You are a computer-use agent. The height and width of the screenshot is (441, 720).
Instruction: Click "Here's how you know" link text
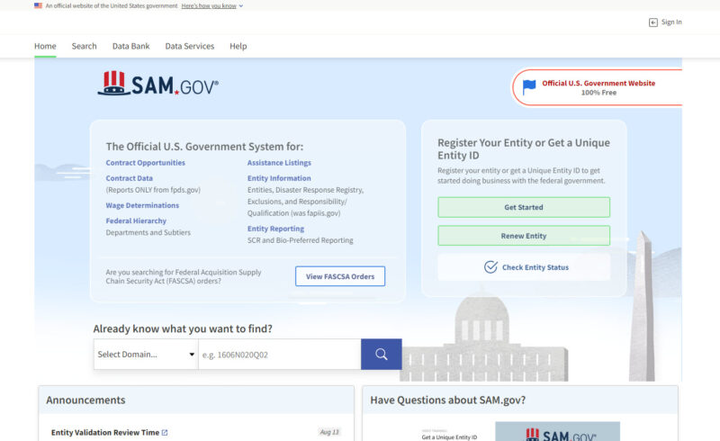pyautogui.click(x=209, y=6)
